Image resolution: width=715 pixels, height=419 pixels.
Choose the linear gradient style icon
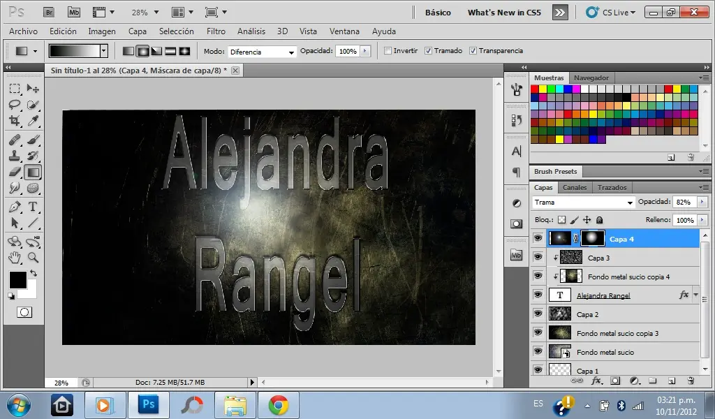click(128, 51)
